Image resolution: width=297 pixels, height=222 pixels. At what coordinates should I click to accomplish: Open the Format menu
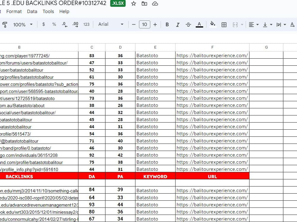tap(14, 12)
